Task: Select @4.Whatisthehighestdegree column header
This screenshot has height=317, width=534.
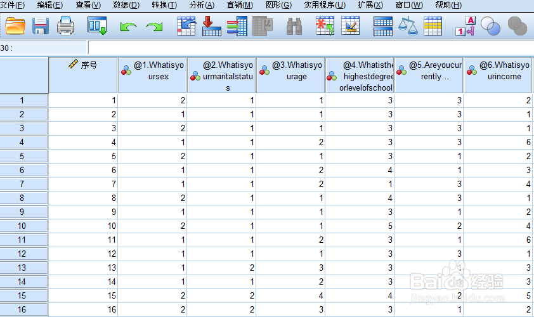Action: (x=360, y=75)
